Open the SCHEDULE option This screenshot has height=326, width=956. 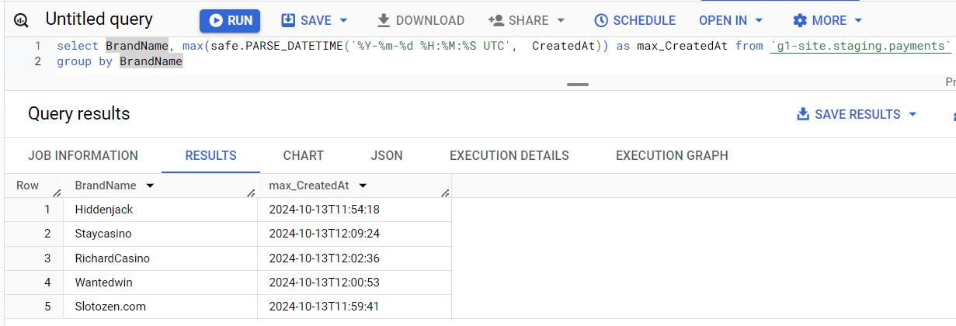tap(634, 21)
